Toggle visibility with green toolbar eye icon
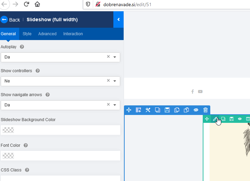The width and height of the screenshot is (250, 181). [x=240, y=119]
